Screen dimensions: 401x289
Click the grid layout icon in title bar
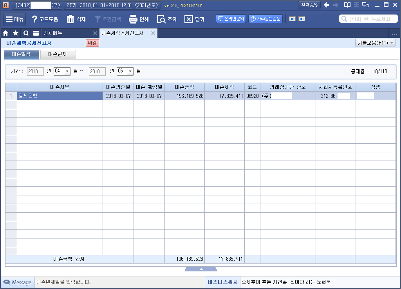[356, 5]
